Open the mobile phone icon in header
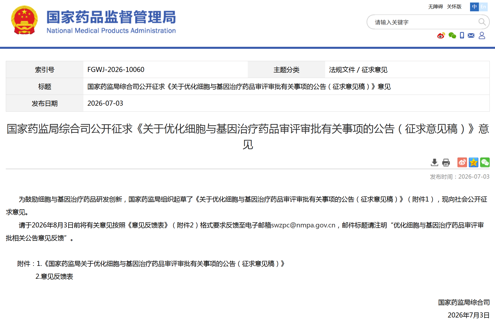495x322 pixels. click(462, 35)
